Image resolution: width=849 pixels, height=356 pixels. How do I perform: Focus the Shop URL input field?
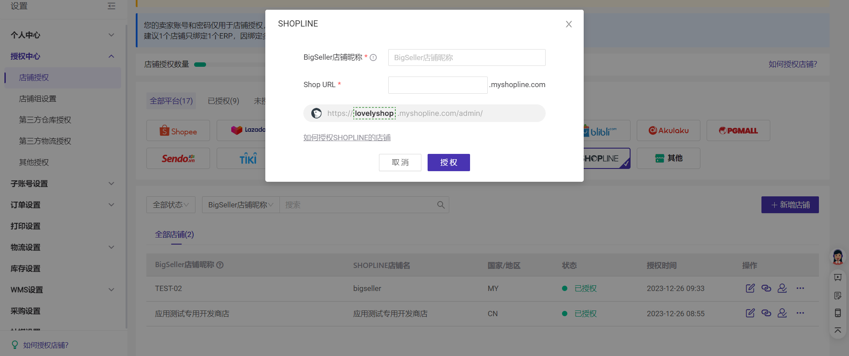coord(438,85)
